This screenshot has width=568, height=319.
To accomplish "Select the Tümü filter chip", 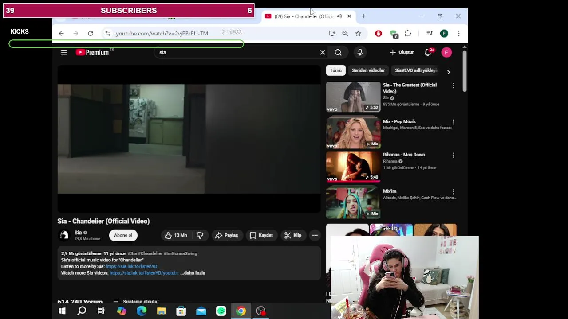I will (336, 70).
